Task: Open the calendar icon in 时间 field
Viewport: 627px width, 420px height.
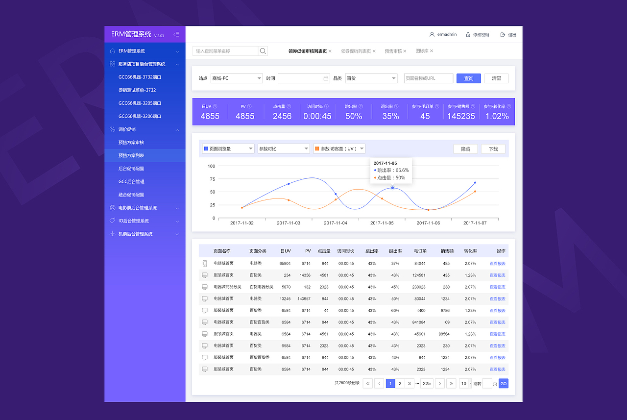Action: [326, 78]
